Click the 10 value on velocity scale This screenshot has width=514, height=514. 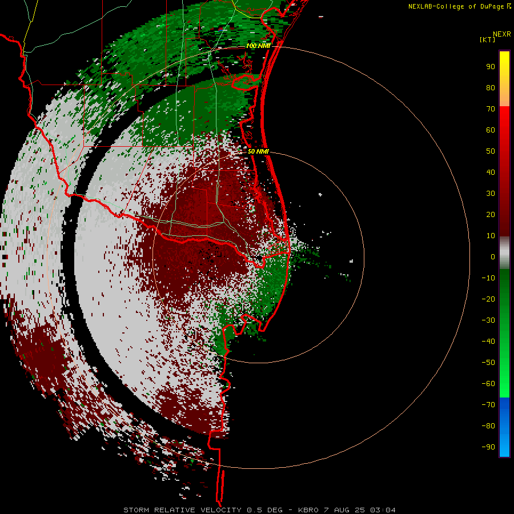(491, 236)
